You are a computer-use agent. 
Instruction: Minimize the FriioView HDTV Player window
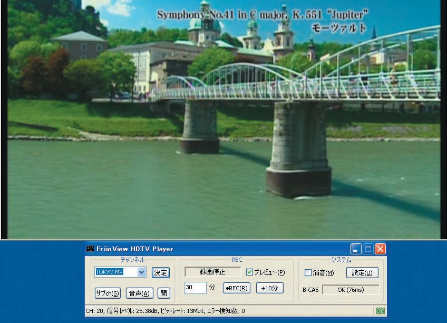click(x=356, y=249)
